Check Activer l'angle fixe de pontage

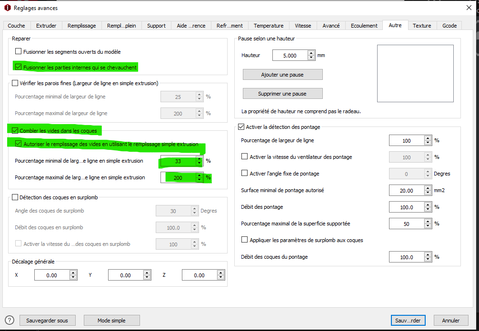[x=244, y=173]
